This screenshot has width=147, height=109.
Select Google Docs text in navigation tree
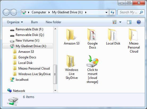click(x=27, y=57)
